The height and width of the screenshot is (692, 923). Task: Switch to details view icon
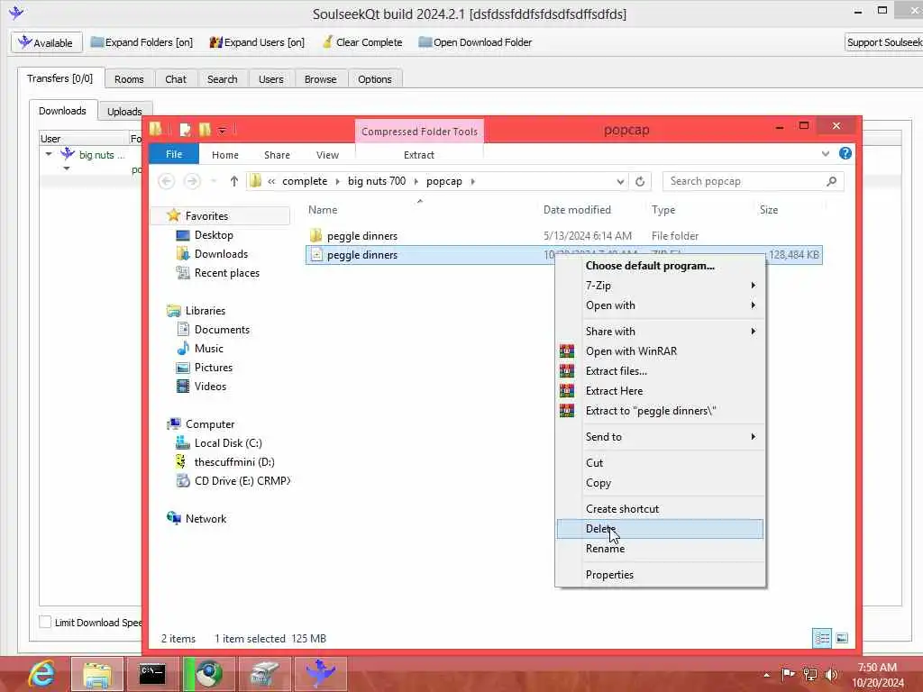822,639
